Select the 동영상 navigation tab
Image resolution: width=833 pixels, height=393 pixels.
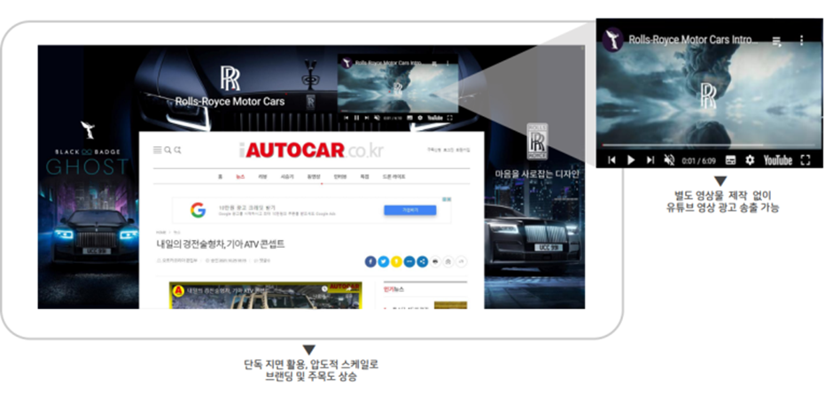[314, 177]
